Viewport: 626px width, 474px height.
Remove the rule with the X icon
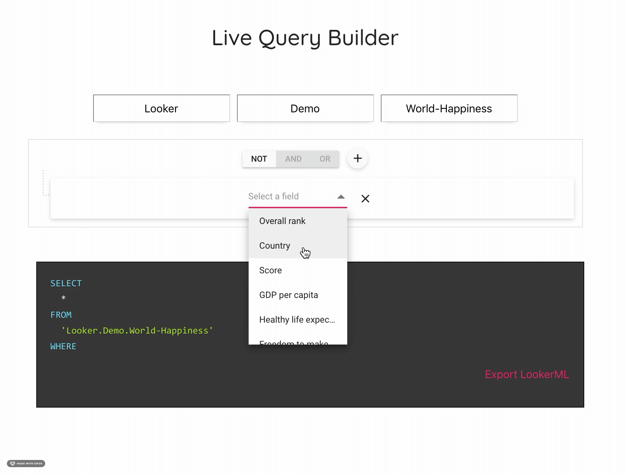(x=365, y=199)
